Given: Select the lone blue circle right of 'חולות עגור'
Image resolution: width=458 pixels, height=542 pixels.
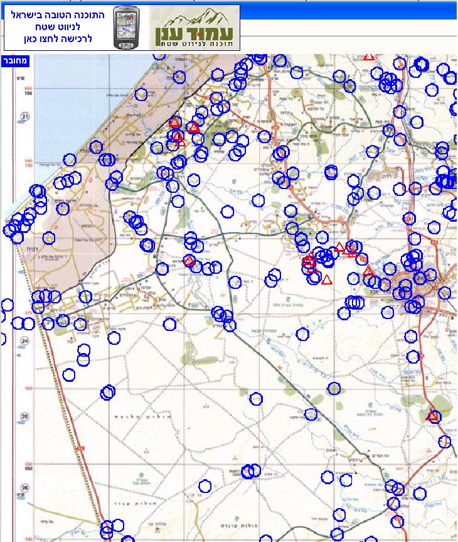Looking at the screenshot, I should coord(205,485).
